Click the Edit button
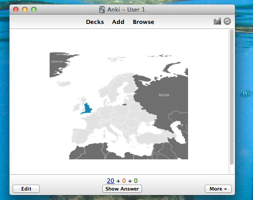 [x=26, y=189]
